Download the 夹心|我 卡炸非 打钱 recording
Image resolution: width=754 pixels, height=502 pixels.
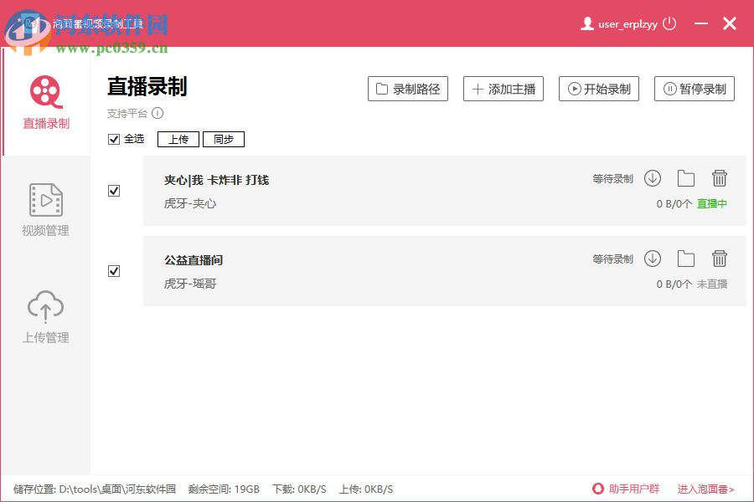tap(653, 177)
